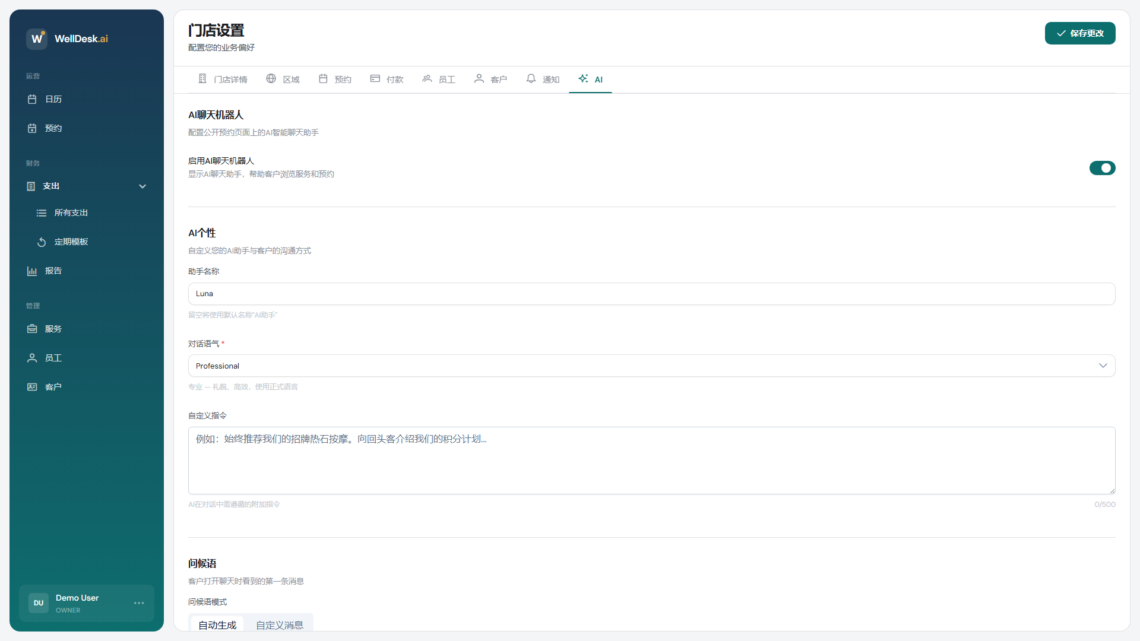Open the 对话语气 Professional dropdown
The image size is (1140, 641).
point(651,366)
